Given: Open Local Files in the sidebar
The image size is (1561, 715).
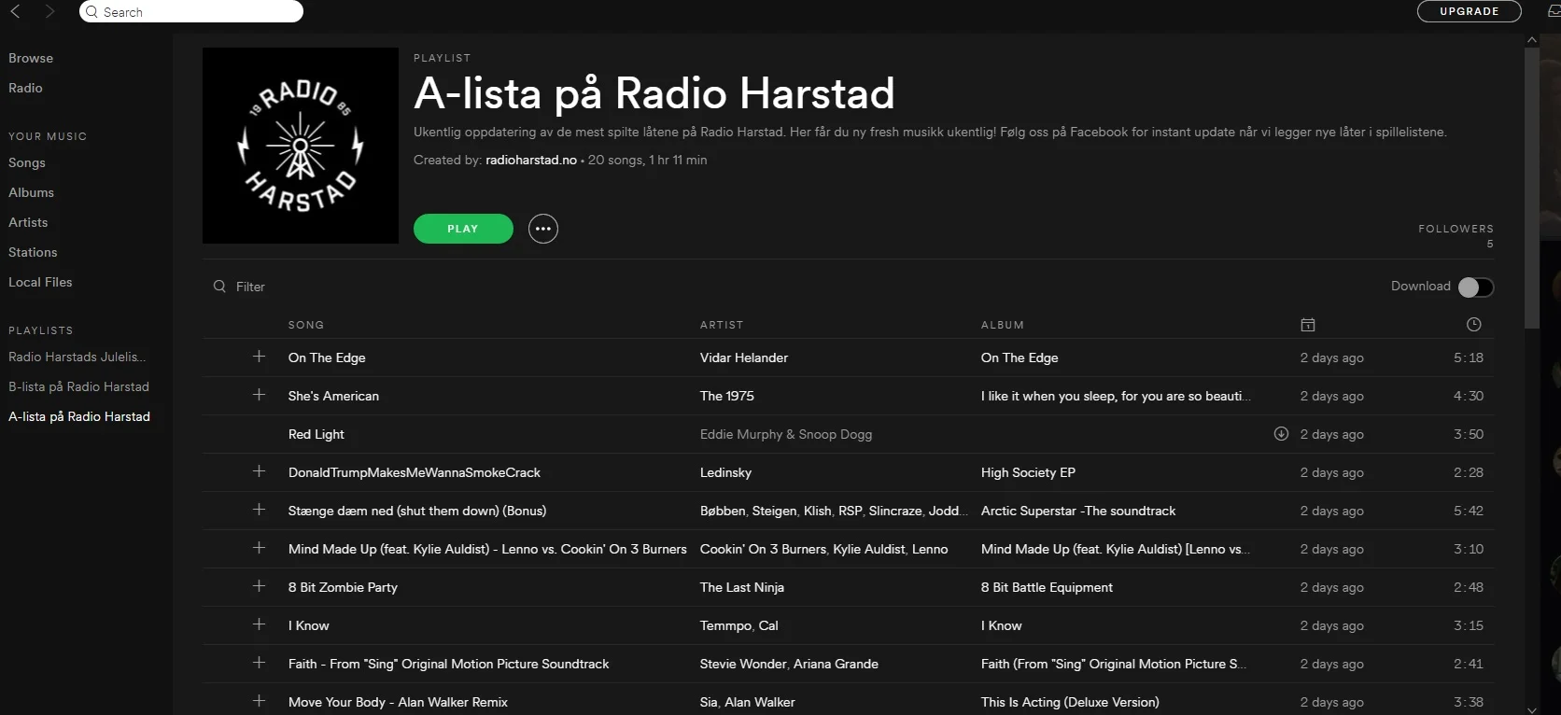Looking at the screenshot, I should point(40,282).
